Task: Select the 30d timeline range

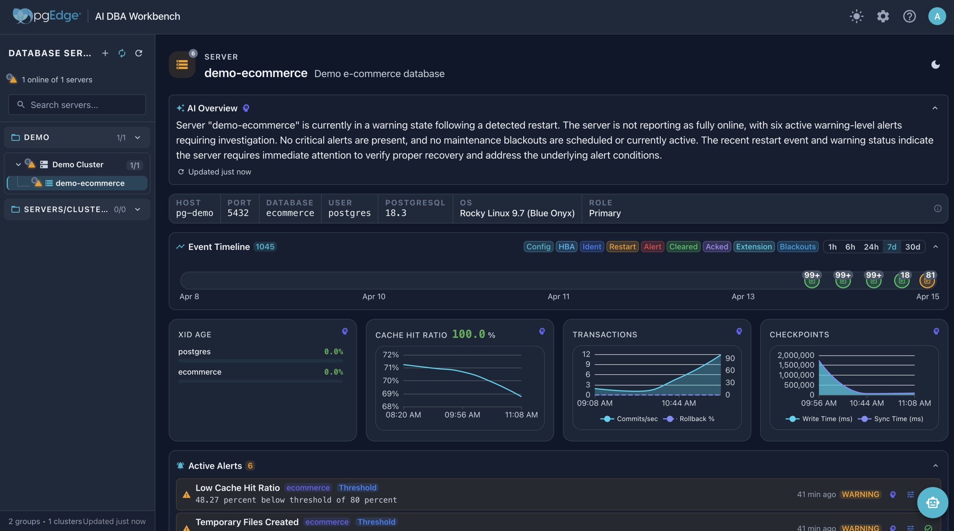Action: click(x=912, y=247)
